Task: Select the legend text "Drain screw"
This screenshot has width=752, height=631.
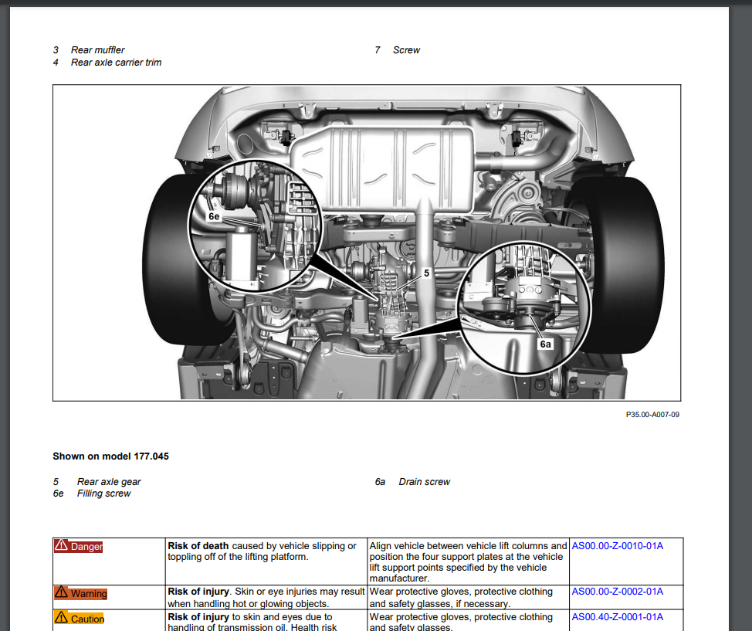Action: 425,482
